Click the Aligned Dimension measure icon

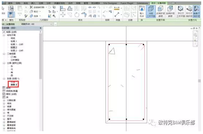coord(117,9)
